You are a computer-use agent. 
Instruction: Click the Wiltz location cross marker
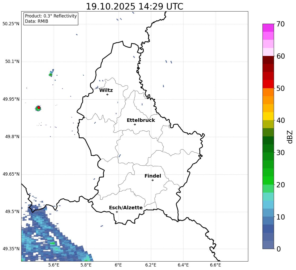coord(107,94)
